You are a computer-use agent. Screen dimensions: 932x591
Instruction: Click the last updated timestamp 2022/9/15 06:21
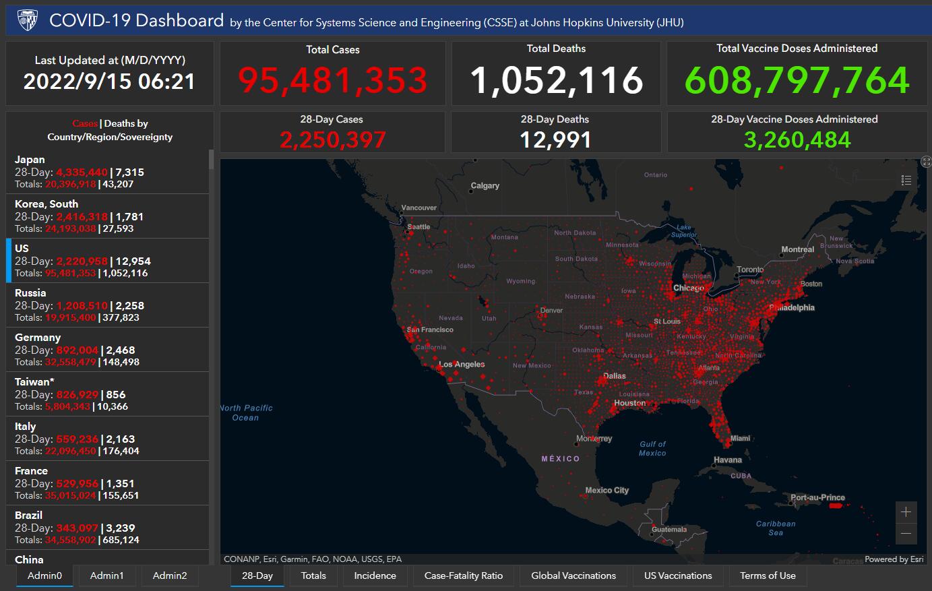pyautogui.click(x=109, y=82)
